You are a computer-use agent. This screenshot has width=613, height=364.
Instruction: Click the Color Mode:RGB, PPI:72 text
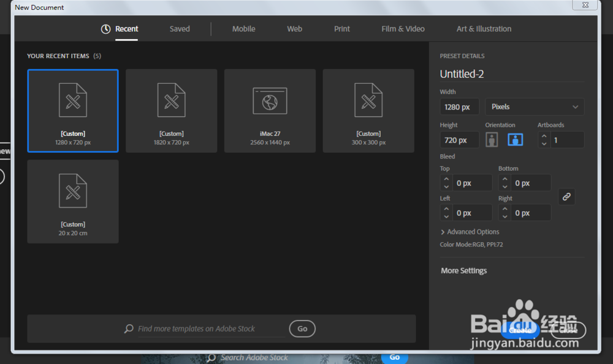(471, 245)
